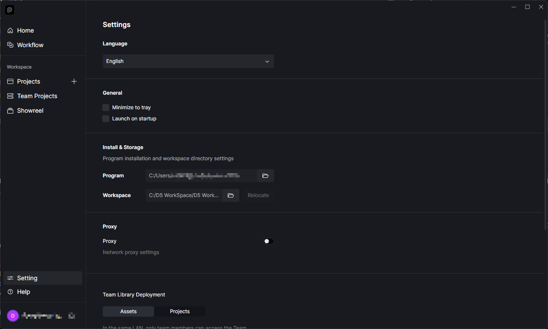Enable the Minimize to tray checkbox
548x329 pixels.
[x=106, y=108]
